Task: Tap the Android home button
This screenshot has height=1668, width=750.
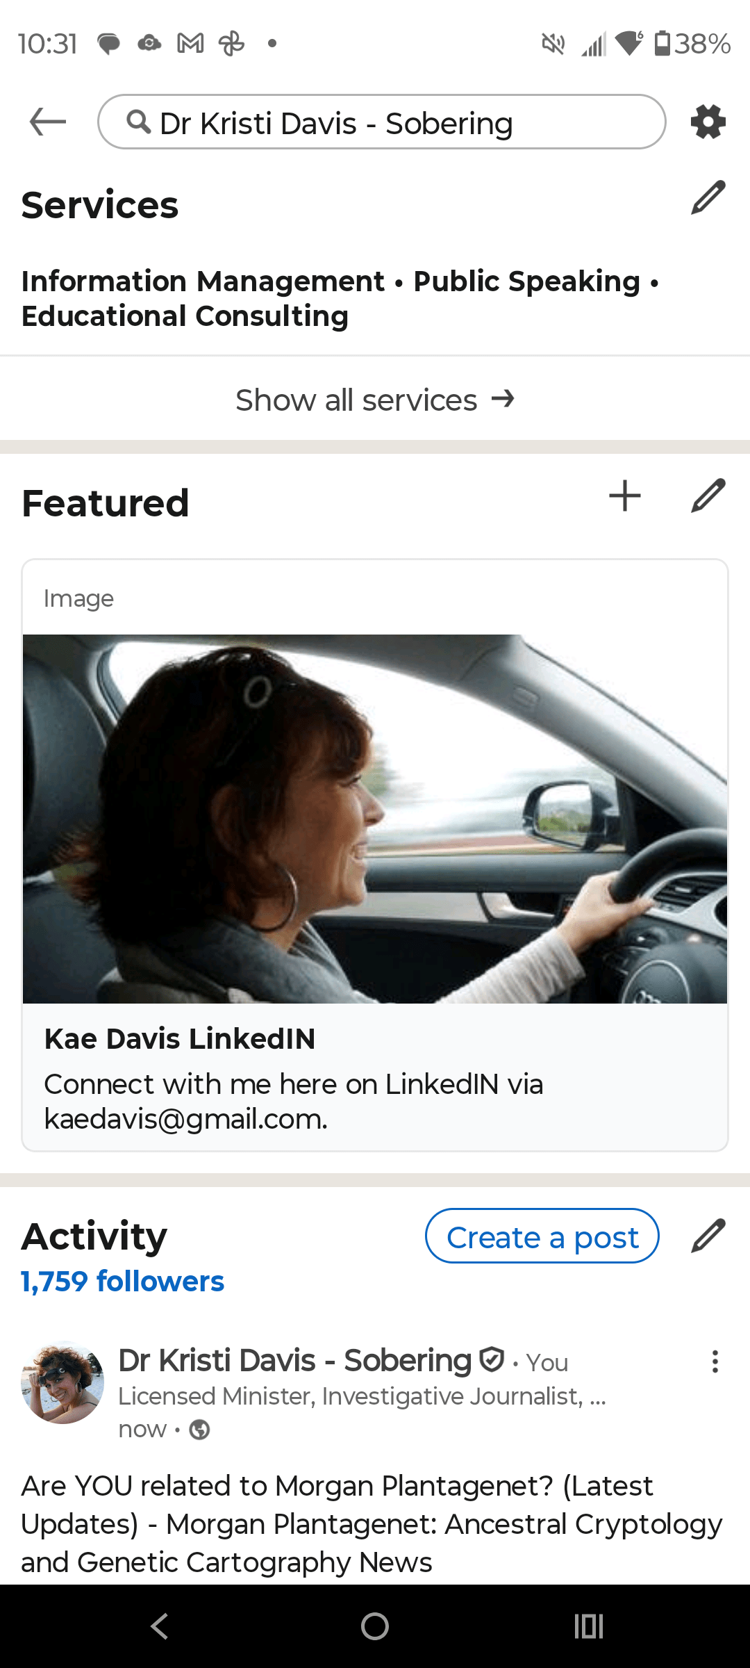Action: (375, 1626)
